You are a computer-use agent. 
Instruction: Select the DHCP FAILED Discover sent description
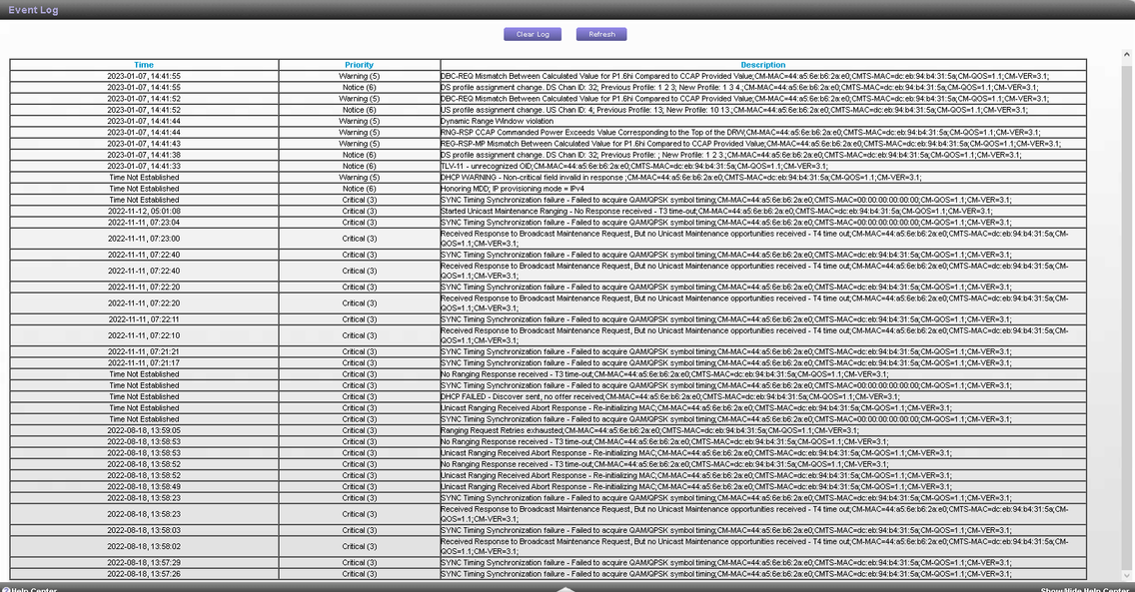[x=670, y=396]
